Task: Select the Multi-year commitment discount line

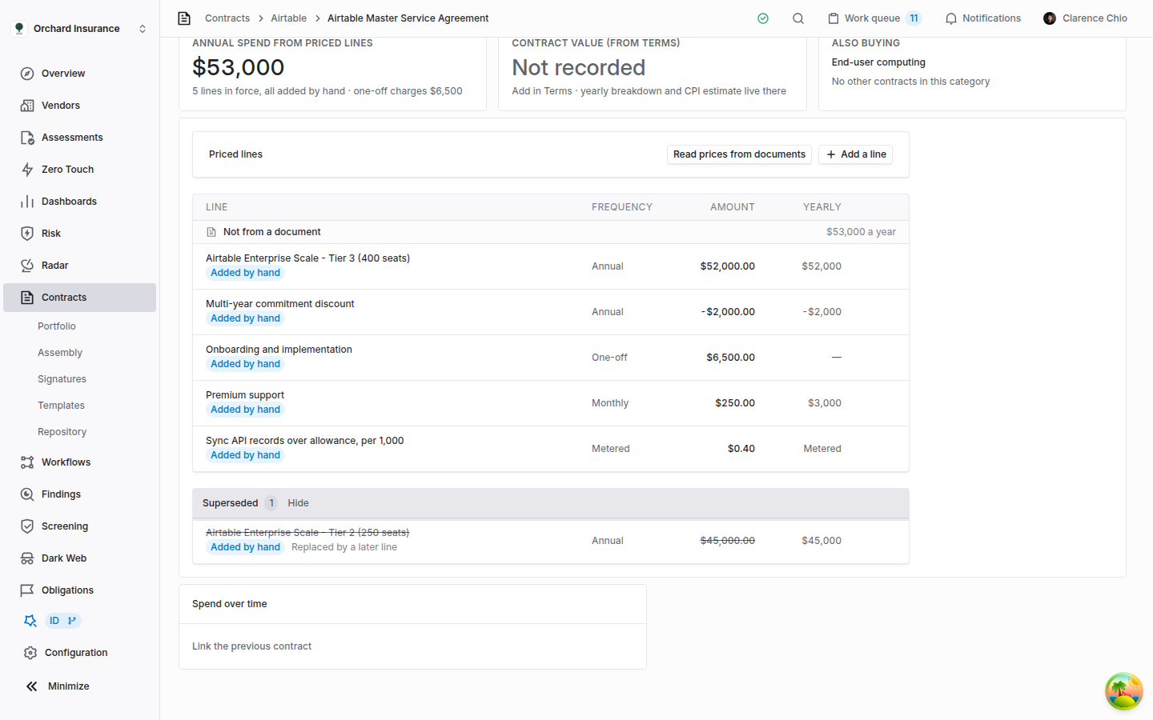Action: (551, 312)
